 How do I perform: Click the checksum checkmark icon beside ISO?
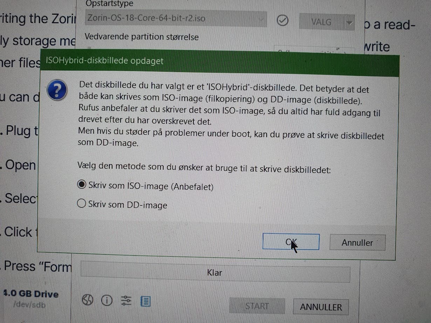[282, 21]
